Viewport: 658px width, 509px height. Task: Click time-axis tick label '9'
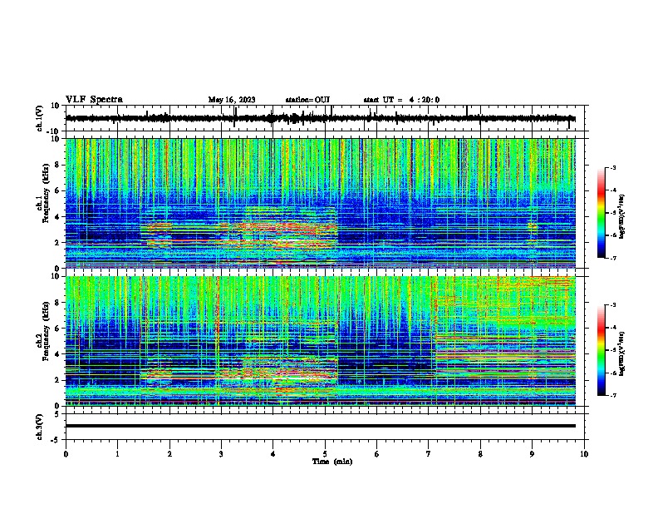click(x=532, y=454)
